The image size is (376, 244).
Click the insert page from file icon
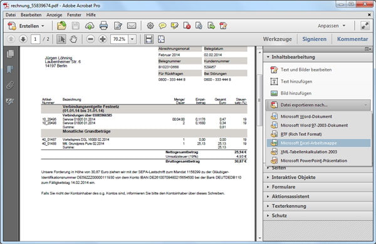click(199, 26)
